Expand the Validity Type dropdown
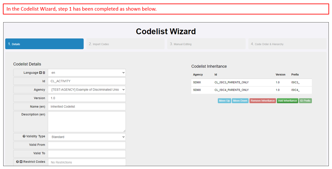 87,137
